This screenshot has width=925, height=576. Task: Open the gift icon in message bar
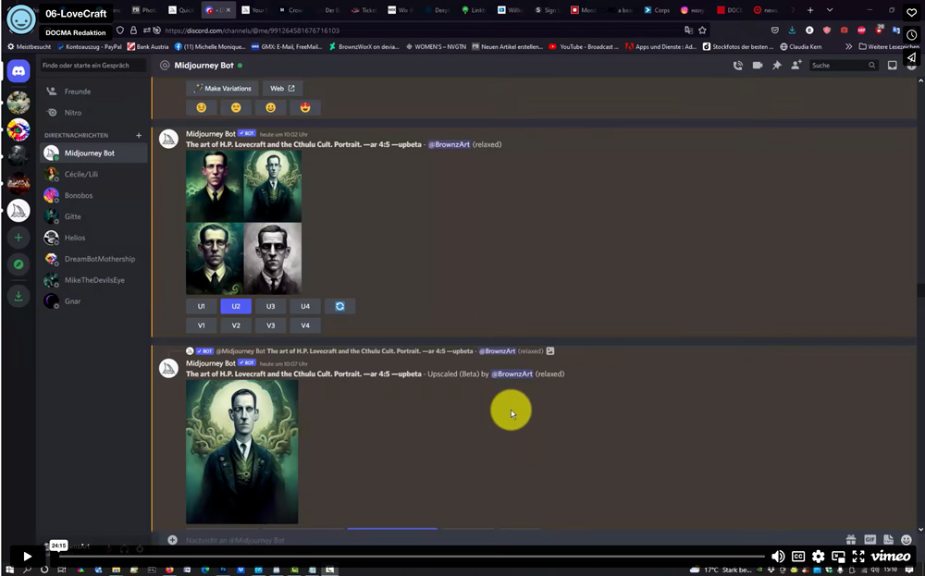[851, 539]
